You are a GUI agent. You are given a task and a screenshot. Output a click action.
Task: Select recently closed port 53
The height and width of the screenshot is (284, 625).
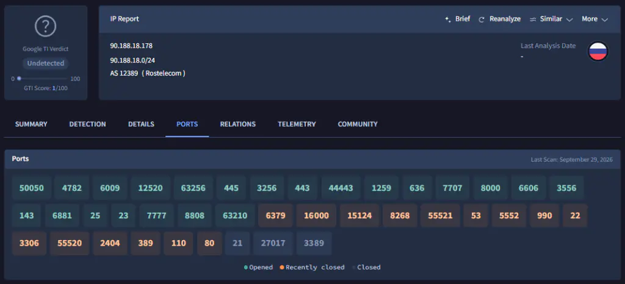[476, 216]
